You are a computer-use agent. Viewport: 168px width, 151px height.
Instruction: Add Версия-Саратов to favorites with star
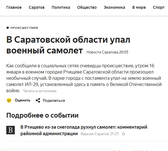[x=123, y=134]
